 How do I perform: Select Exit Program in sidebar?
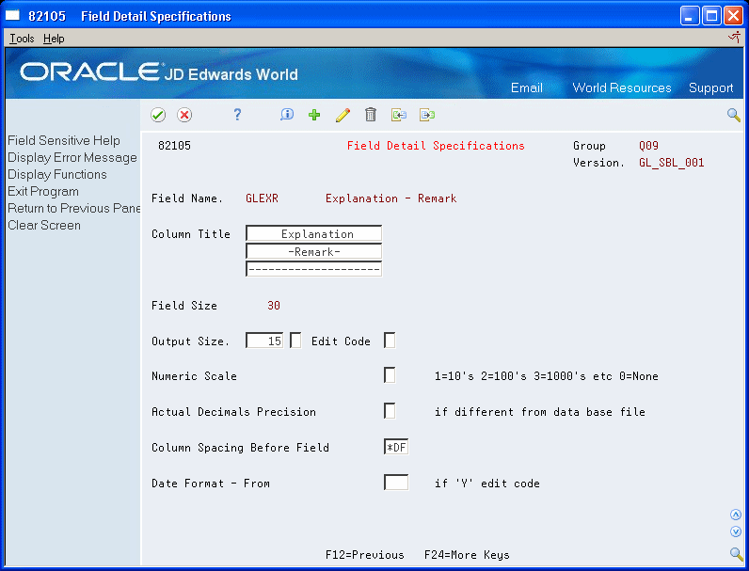click(43, 192)
